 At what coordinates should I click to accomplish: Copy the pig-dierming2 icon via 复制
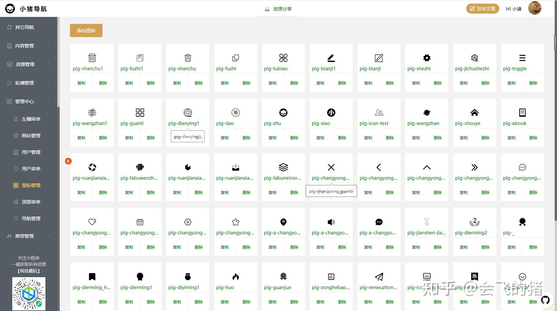pos(464,247)
